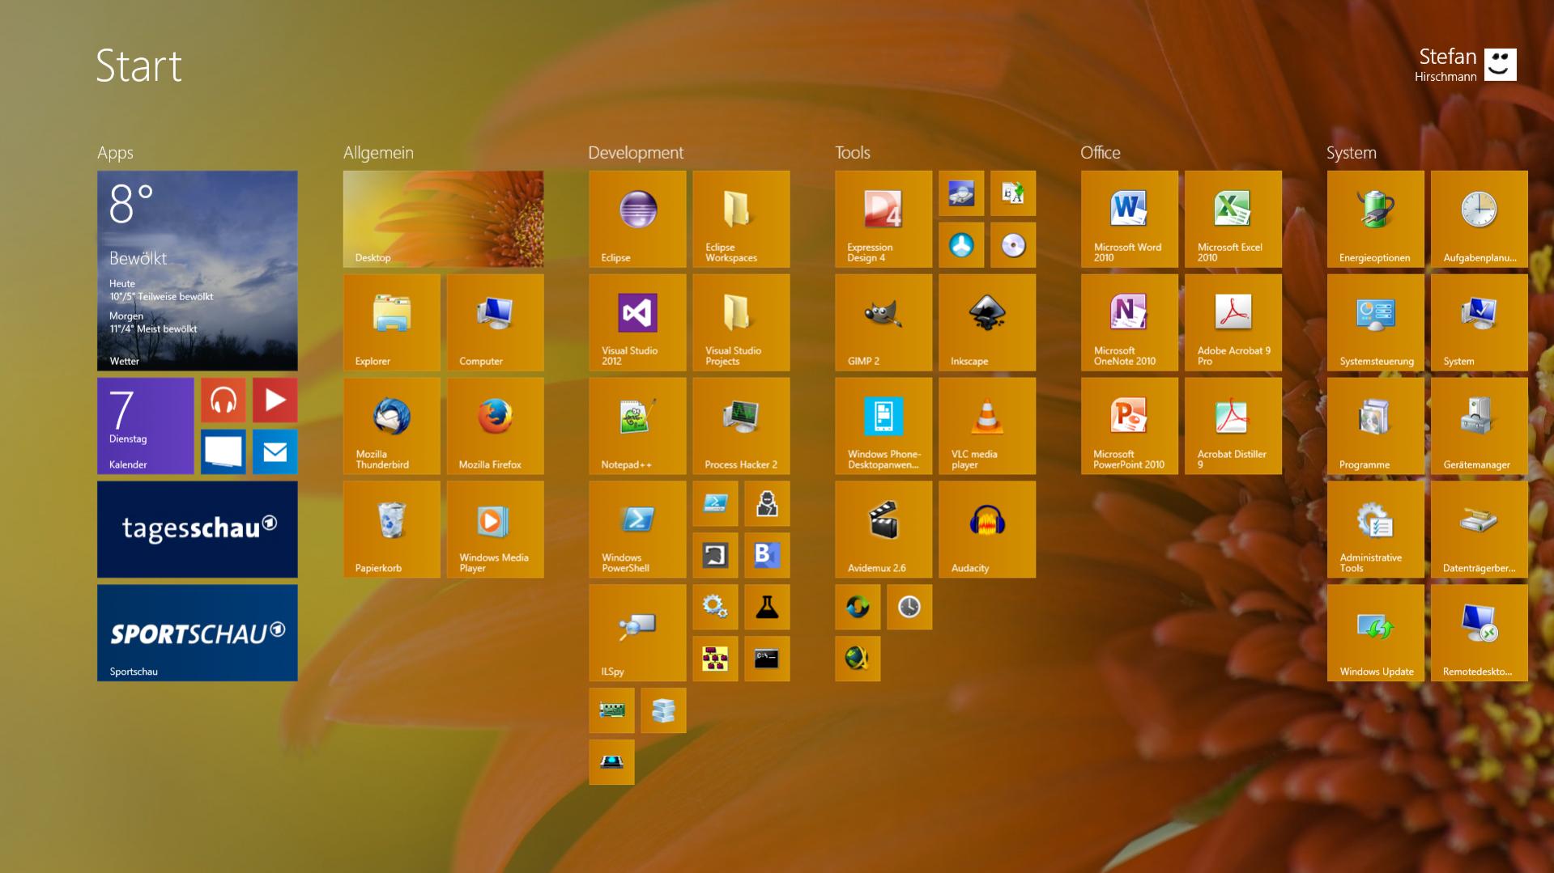Open Administrative Tools tile
Image resolution: width=1554 pixels, height=873 pixels.
pyautogui.click(x=1377, y=529)
